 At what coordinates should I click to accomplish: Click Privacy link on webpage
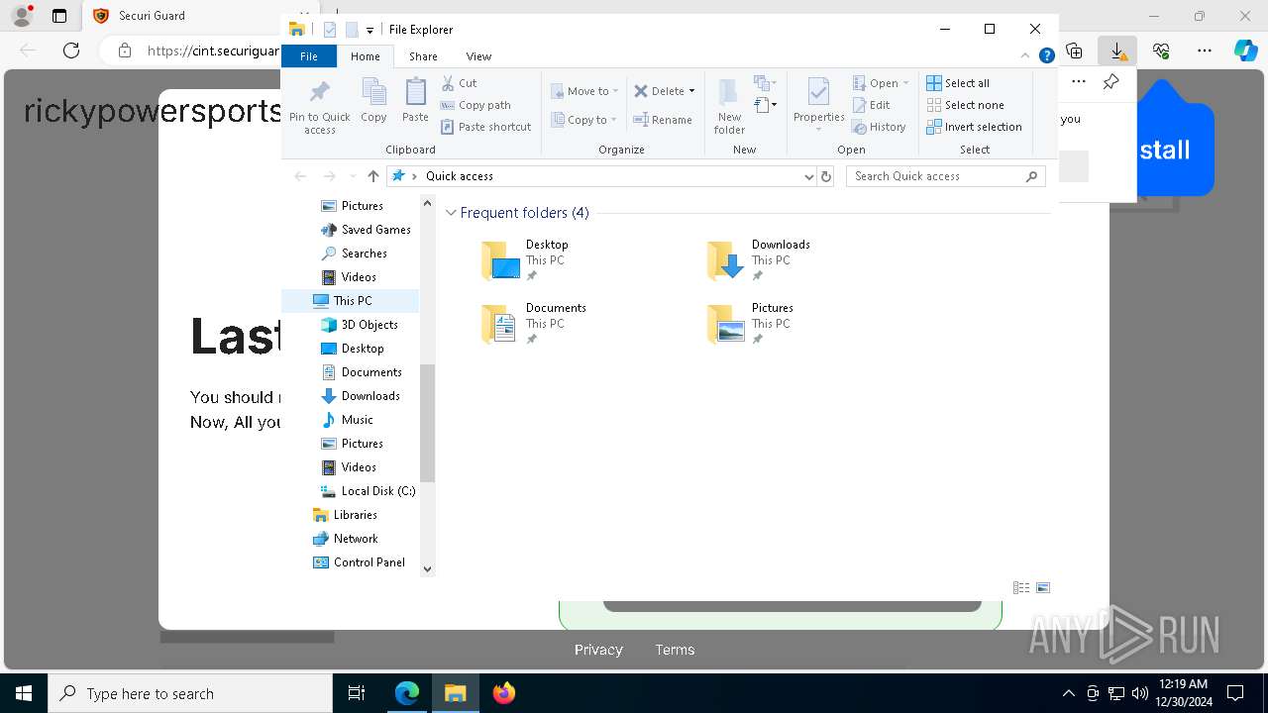(598, 650)
